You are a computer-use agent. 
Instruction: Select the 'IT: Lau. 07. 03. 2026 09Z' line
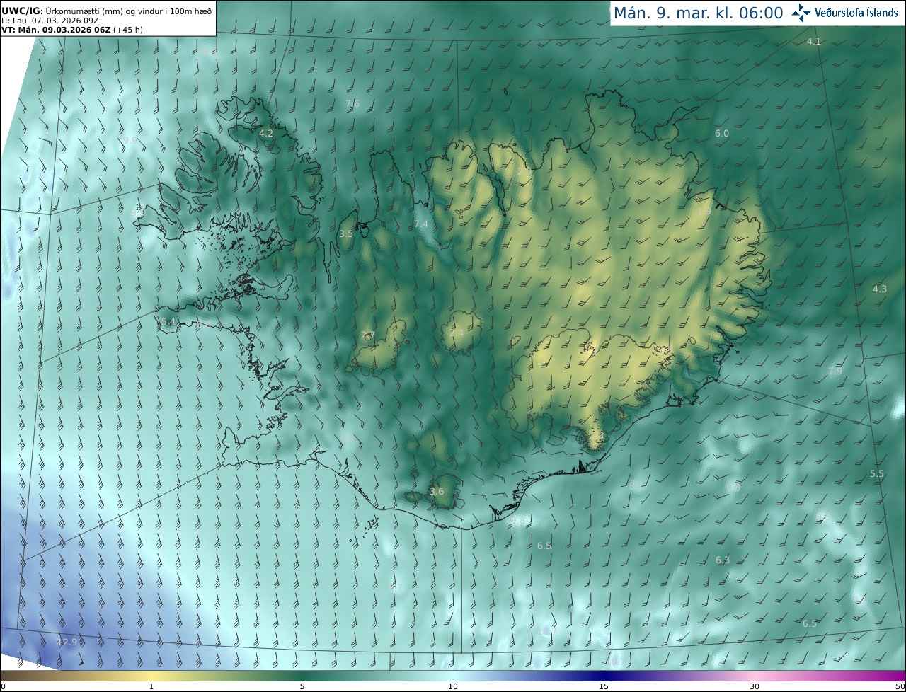pos(49,21)
